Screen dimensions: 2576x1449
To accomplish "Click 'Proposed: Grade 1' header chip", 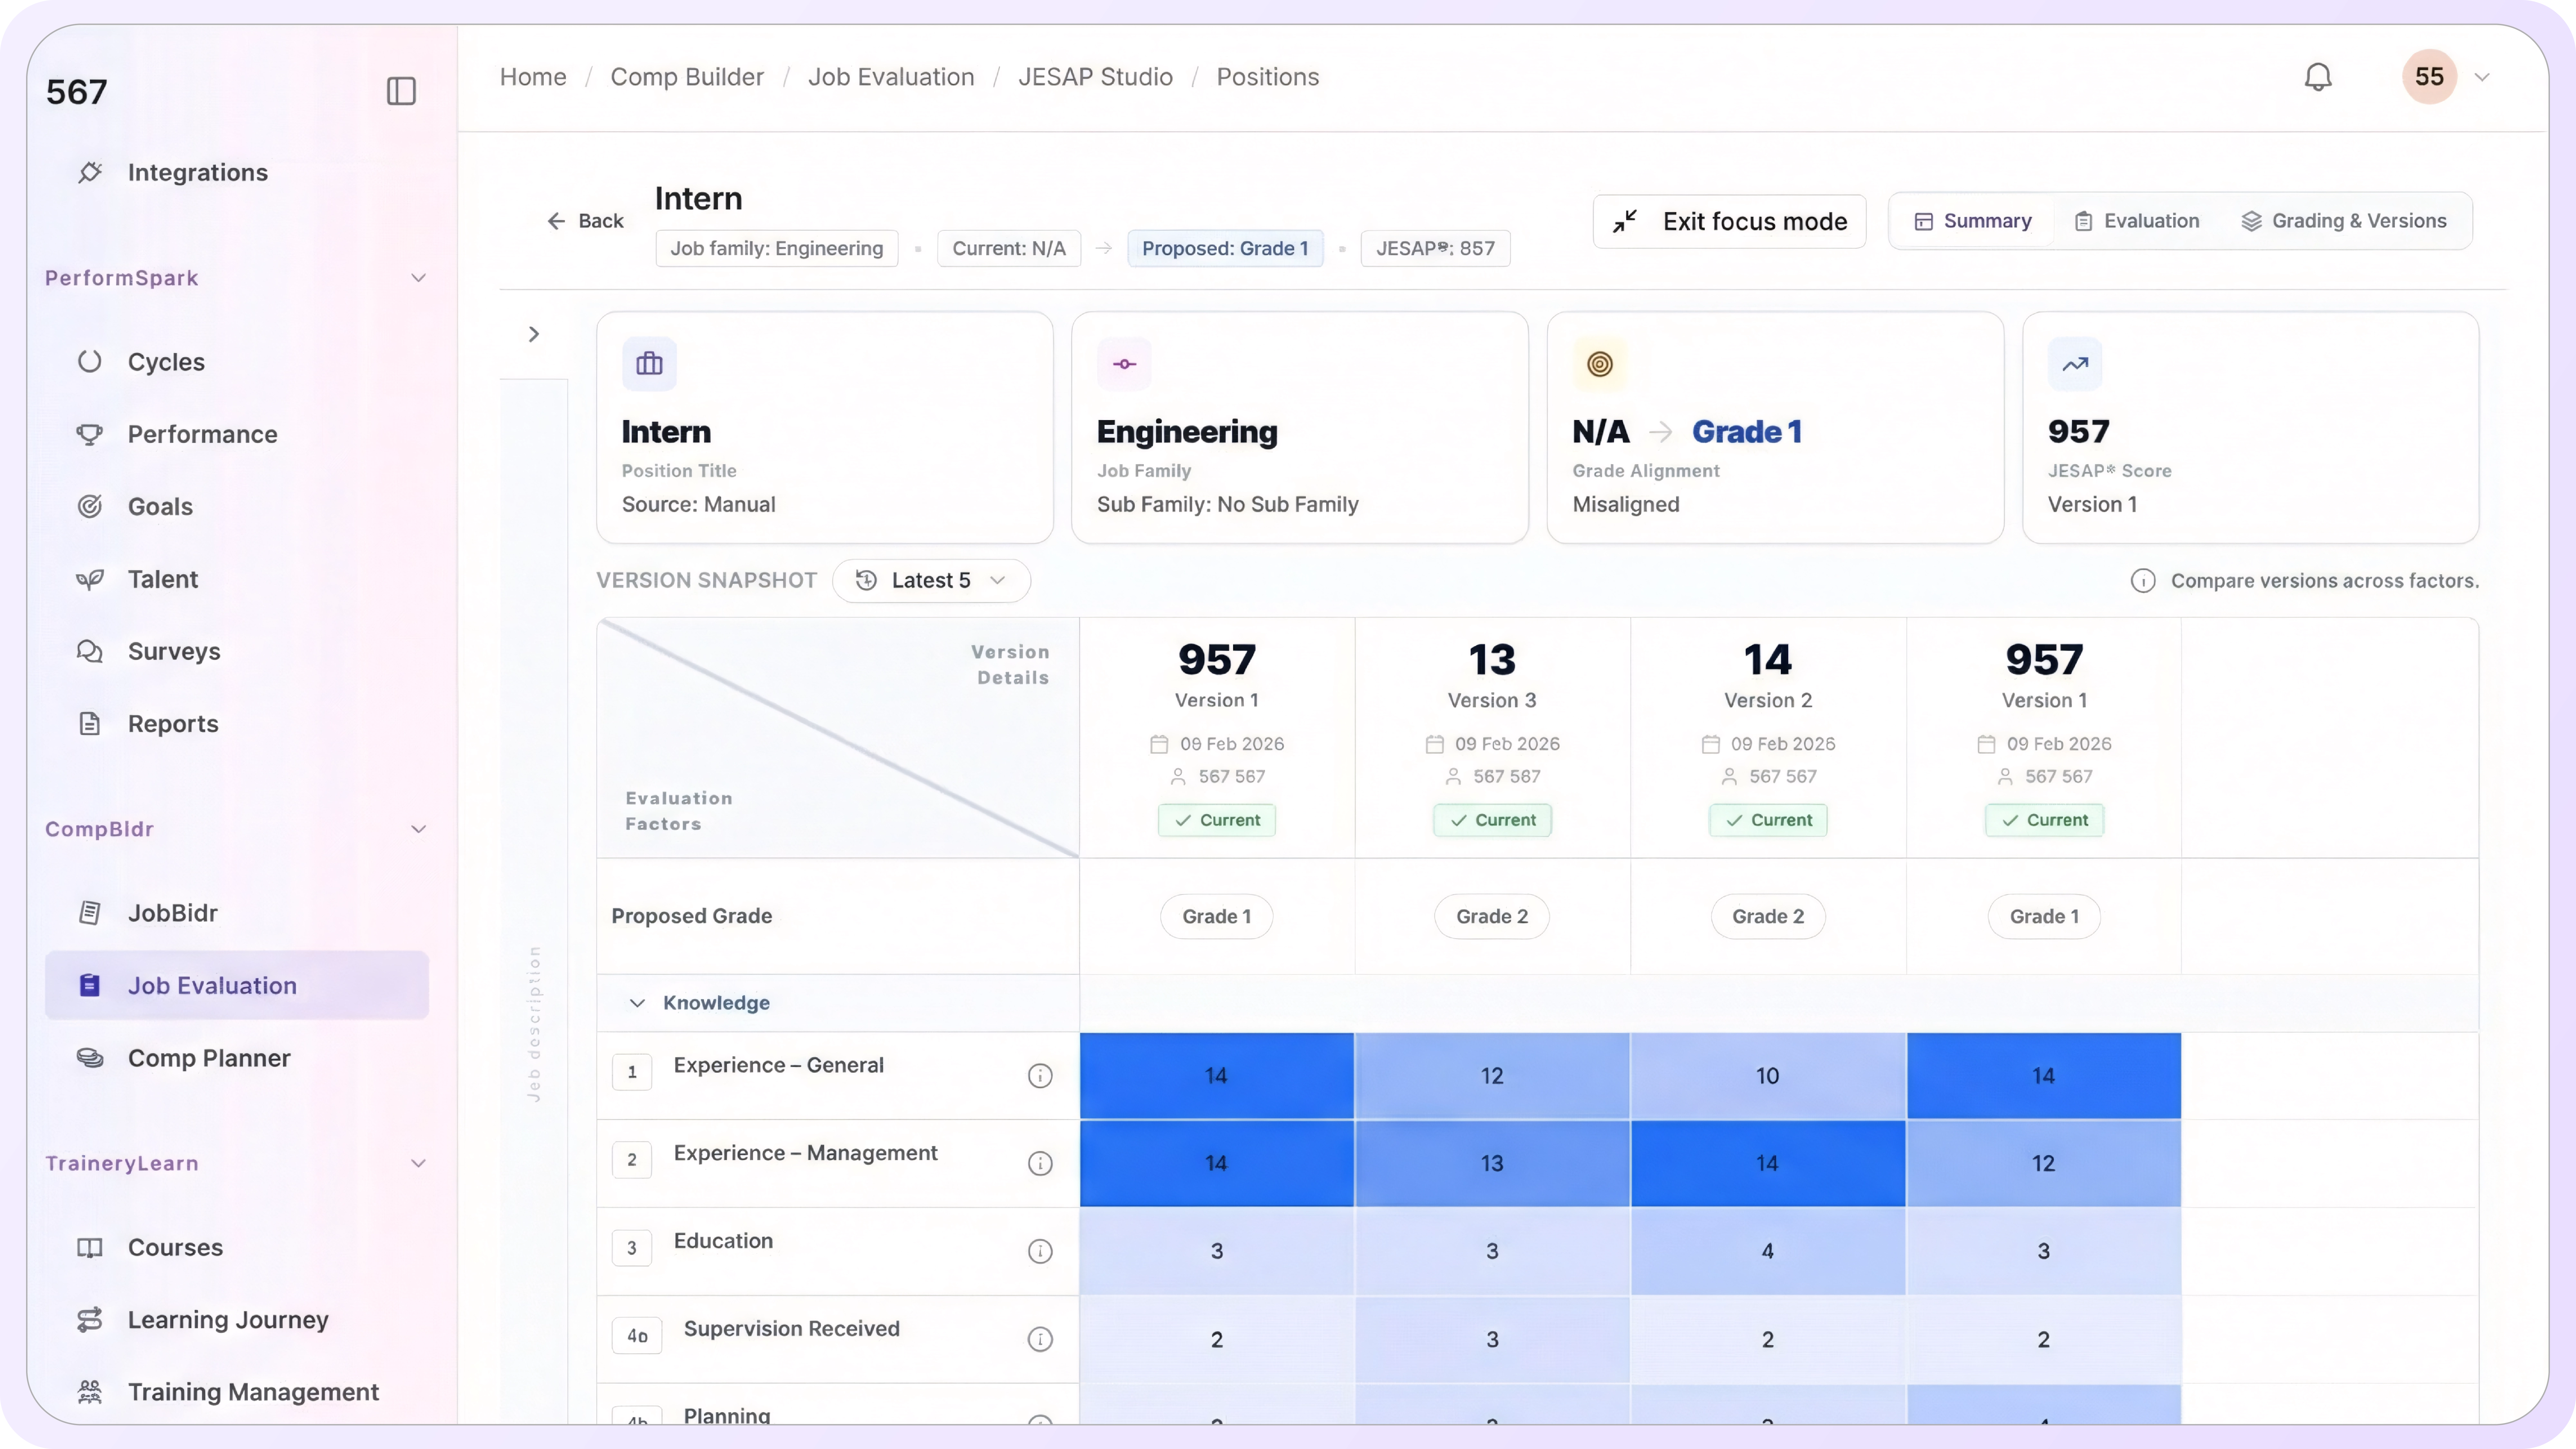I will [x=1225, y=249].
